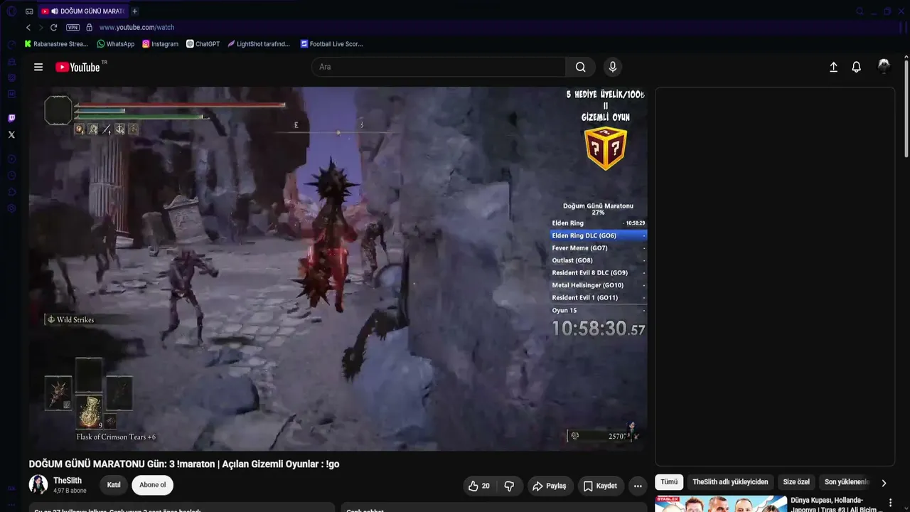Open the account avatar menu
Viewport: 910px width, 512px height.
click(884, 66)
